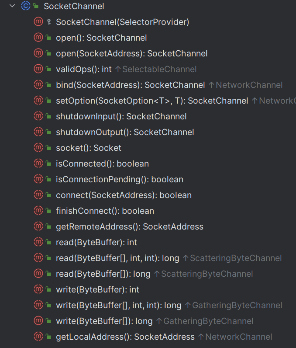Click method icon beside SocketChannel(SelectorProvider) constructor
Image resolution: width=296 pixels, height=348 pixels.
pyautogui.click(x=38, y=22)
